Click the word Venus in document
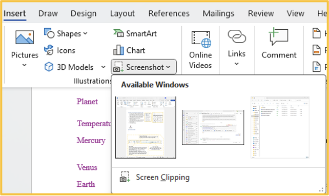Screen dimensions: 329x196 tap(87, 168)
